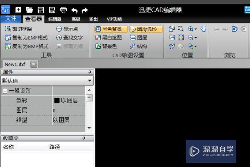
Task: Click the zoom out magnifier icon
Action: [x=190, y=38]
